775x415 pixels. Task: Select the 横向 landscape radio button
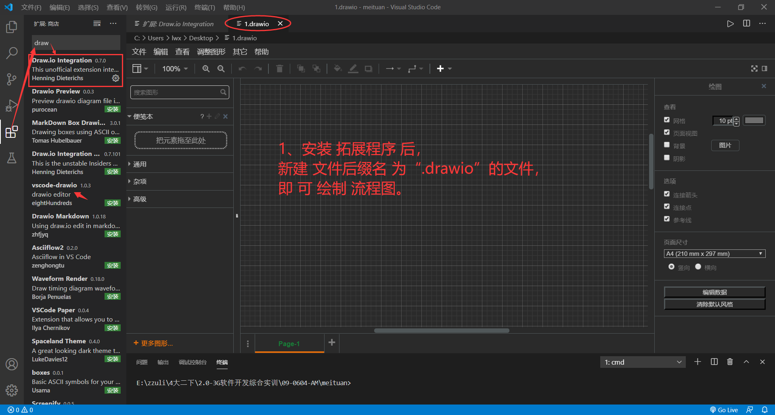(698, 267)
